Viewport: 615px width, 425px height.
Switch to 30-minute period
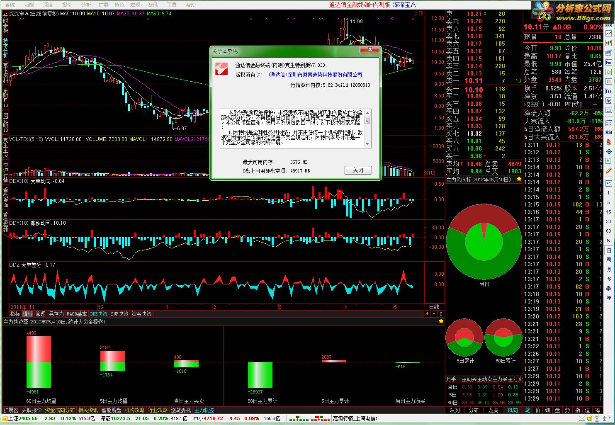coord(608,221)
